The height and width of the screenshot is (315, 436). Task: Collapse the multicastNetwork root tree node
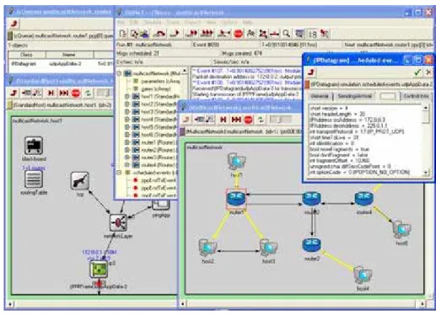coord(119,73)
